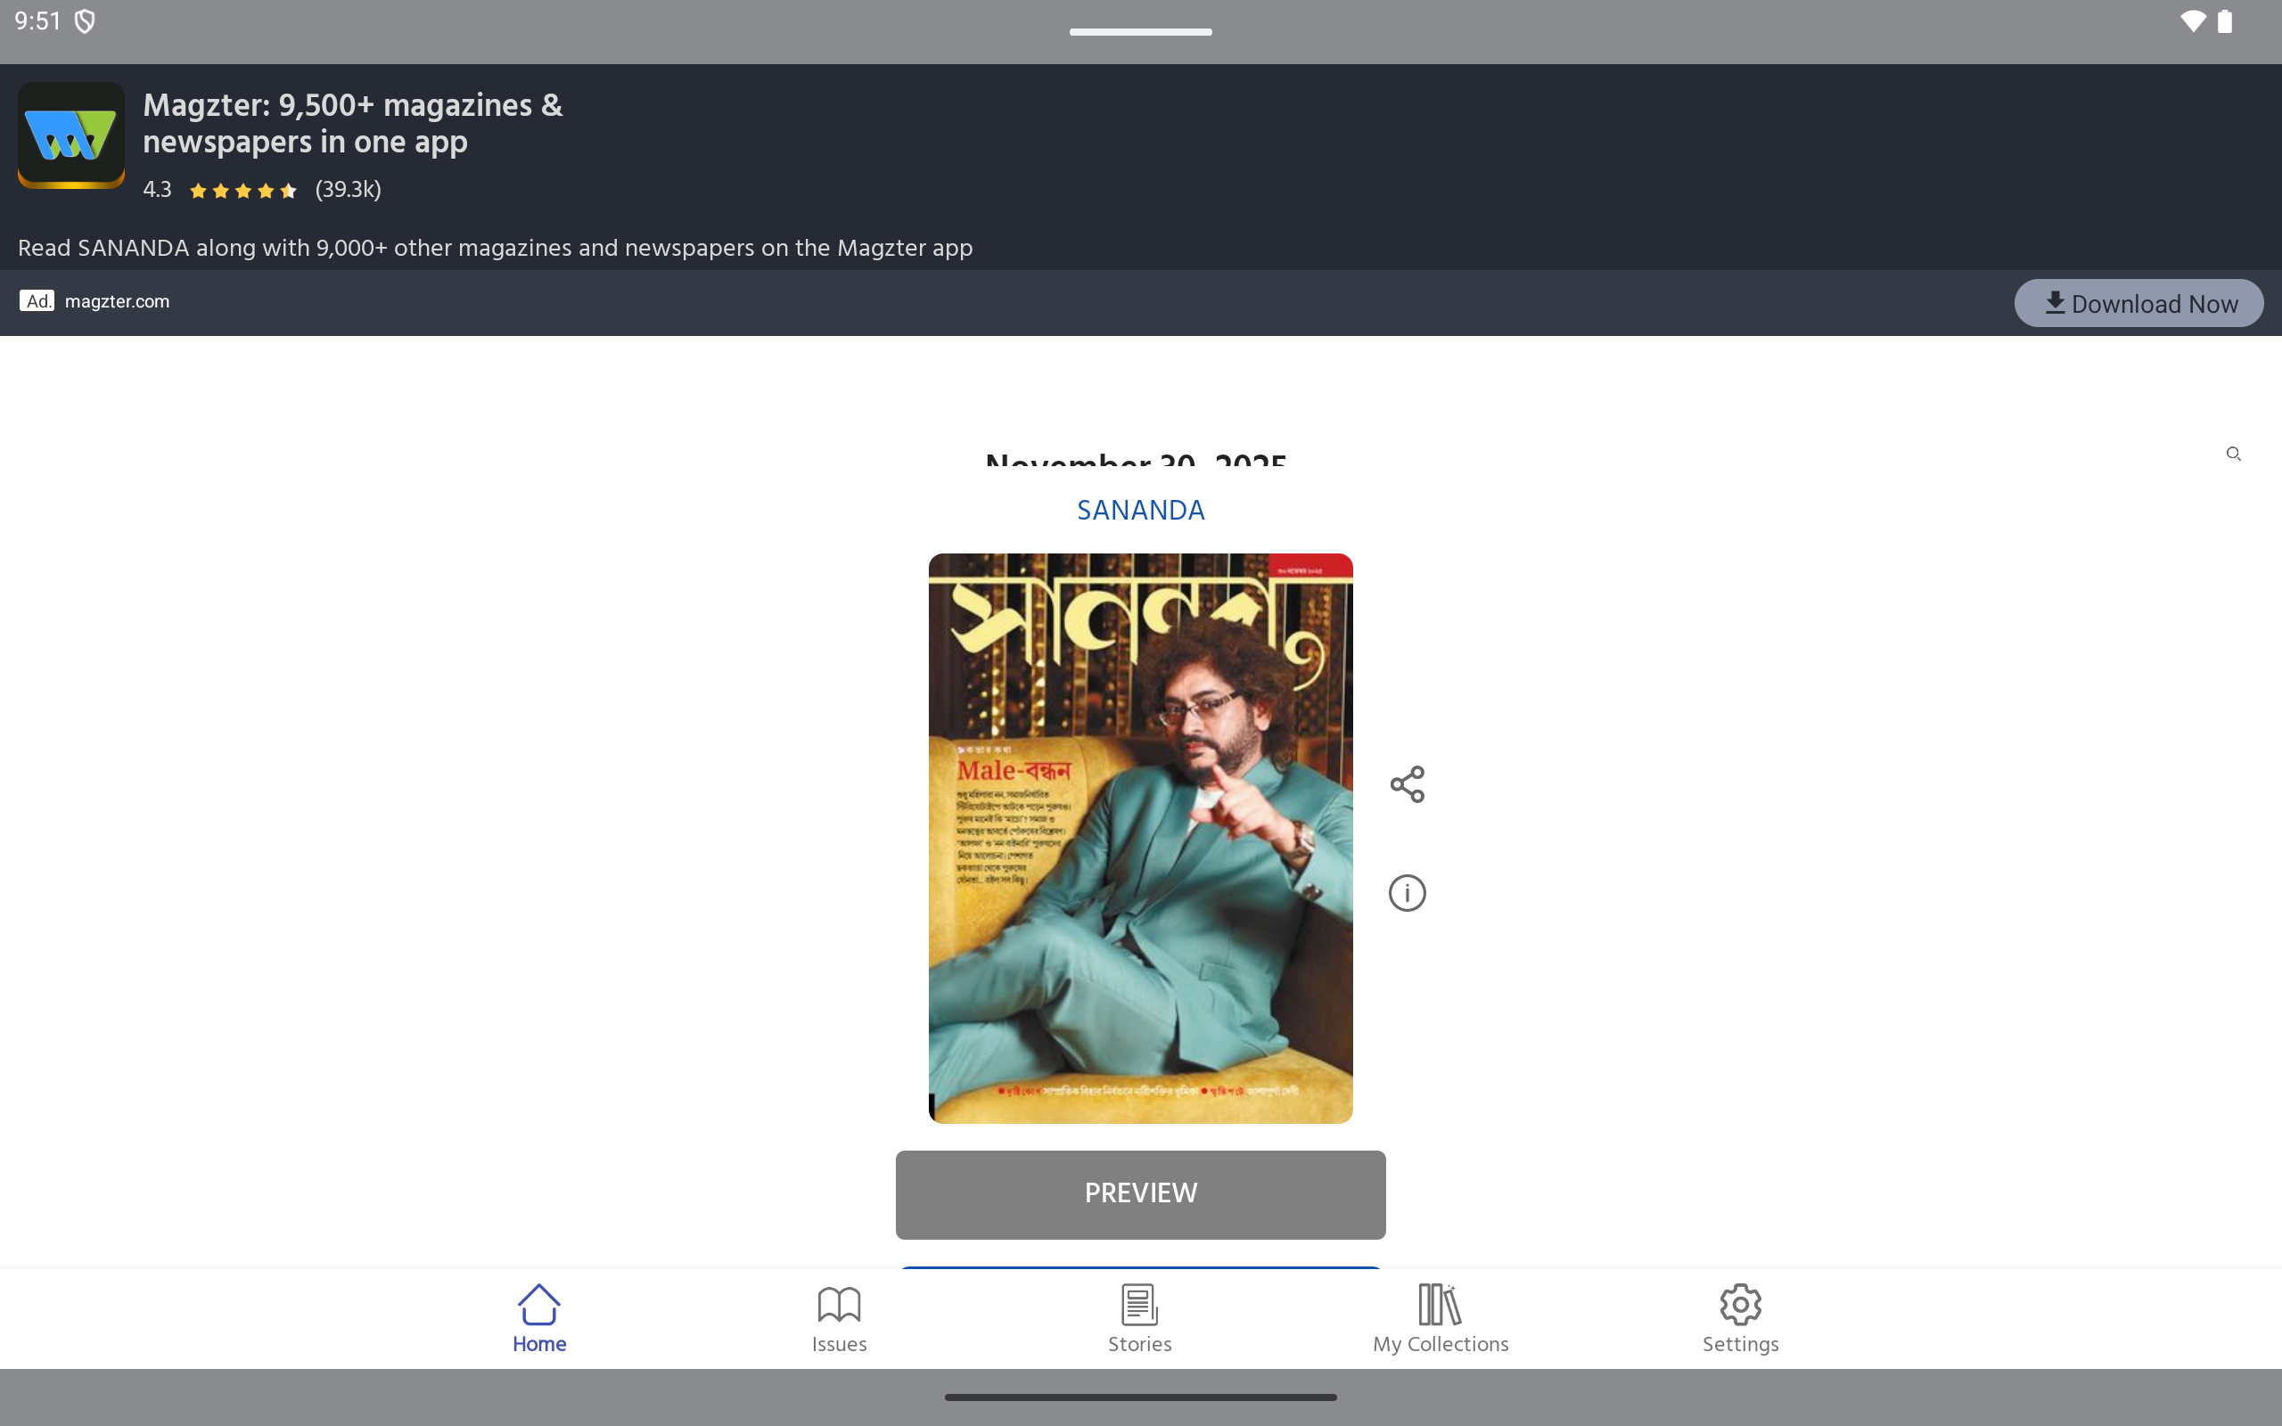
Task: Open the SANANDA magazine cover thumbnail
Action: tap(1140, 838)
